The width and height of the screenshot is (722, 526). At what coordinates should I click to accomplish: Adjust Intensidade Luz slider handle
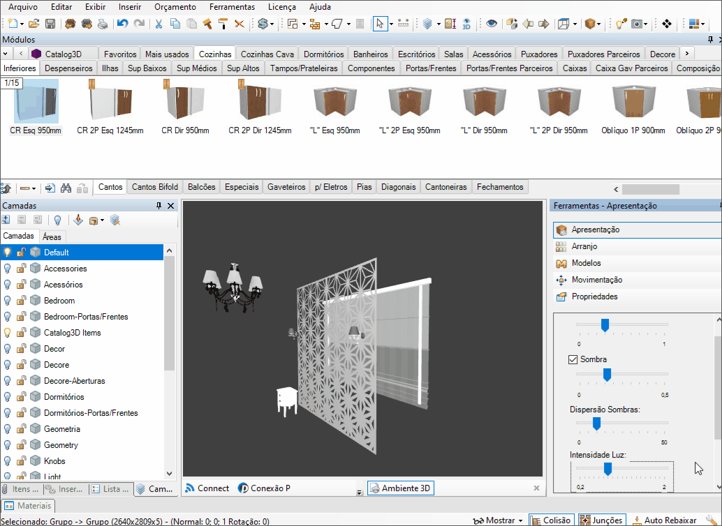(x=607, y=469)
